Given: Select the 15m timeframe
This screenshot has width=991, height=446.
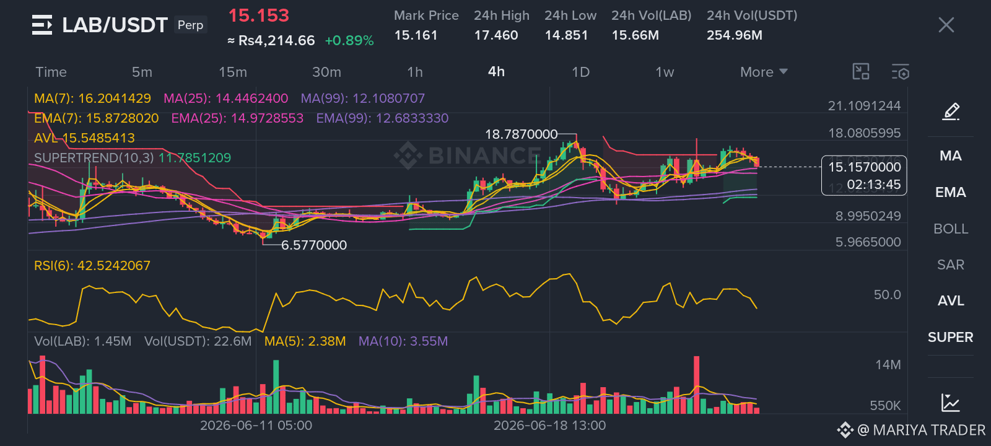Looking at the screenshot, I should click(233, 72).
